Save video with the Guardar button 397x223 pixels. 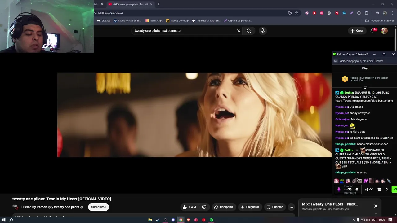point(274,207)
